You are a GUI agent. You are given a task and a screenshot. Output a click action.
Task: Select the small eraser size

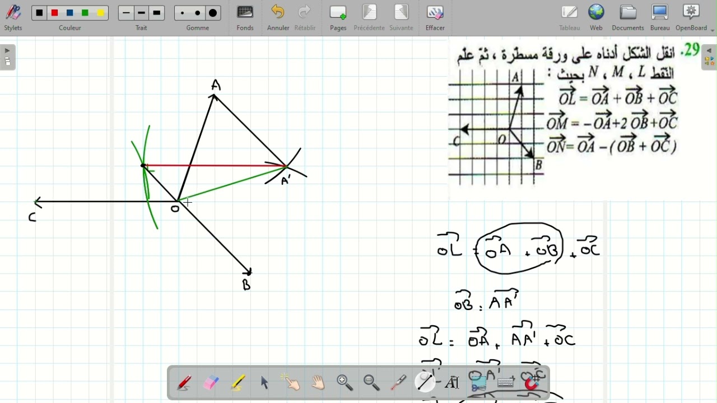point(183,13)
